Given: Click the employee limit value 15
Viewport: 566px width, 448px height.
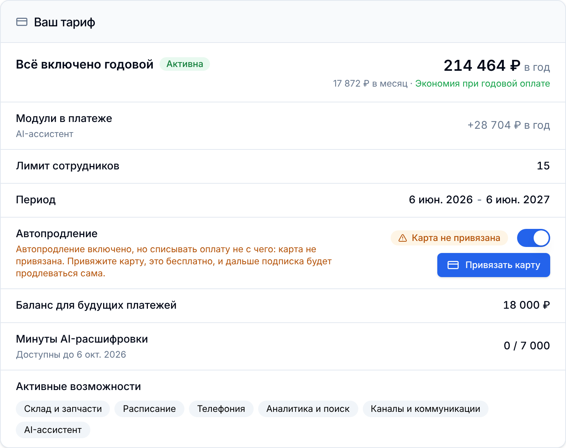Looking at the screenshot, I should point(543,166).
